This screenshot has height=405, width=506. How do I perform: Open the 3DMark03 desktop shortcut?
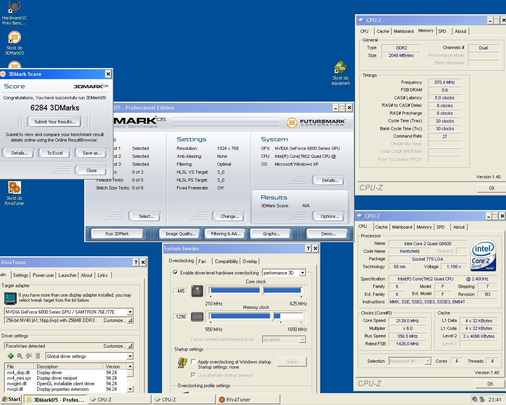point(14,43)
